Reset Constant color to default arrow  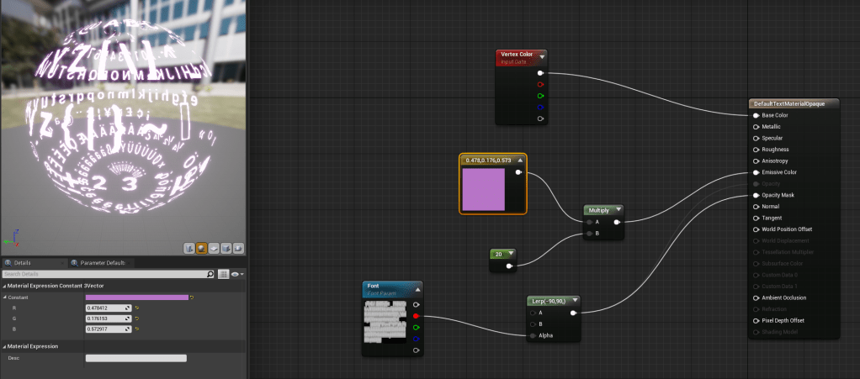(x=192, y=297)
